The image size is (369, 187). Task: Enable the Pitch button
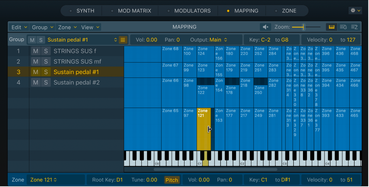click(172, 180)
